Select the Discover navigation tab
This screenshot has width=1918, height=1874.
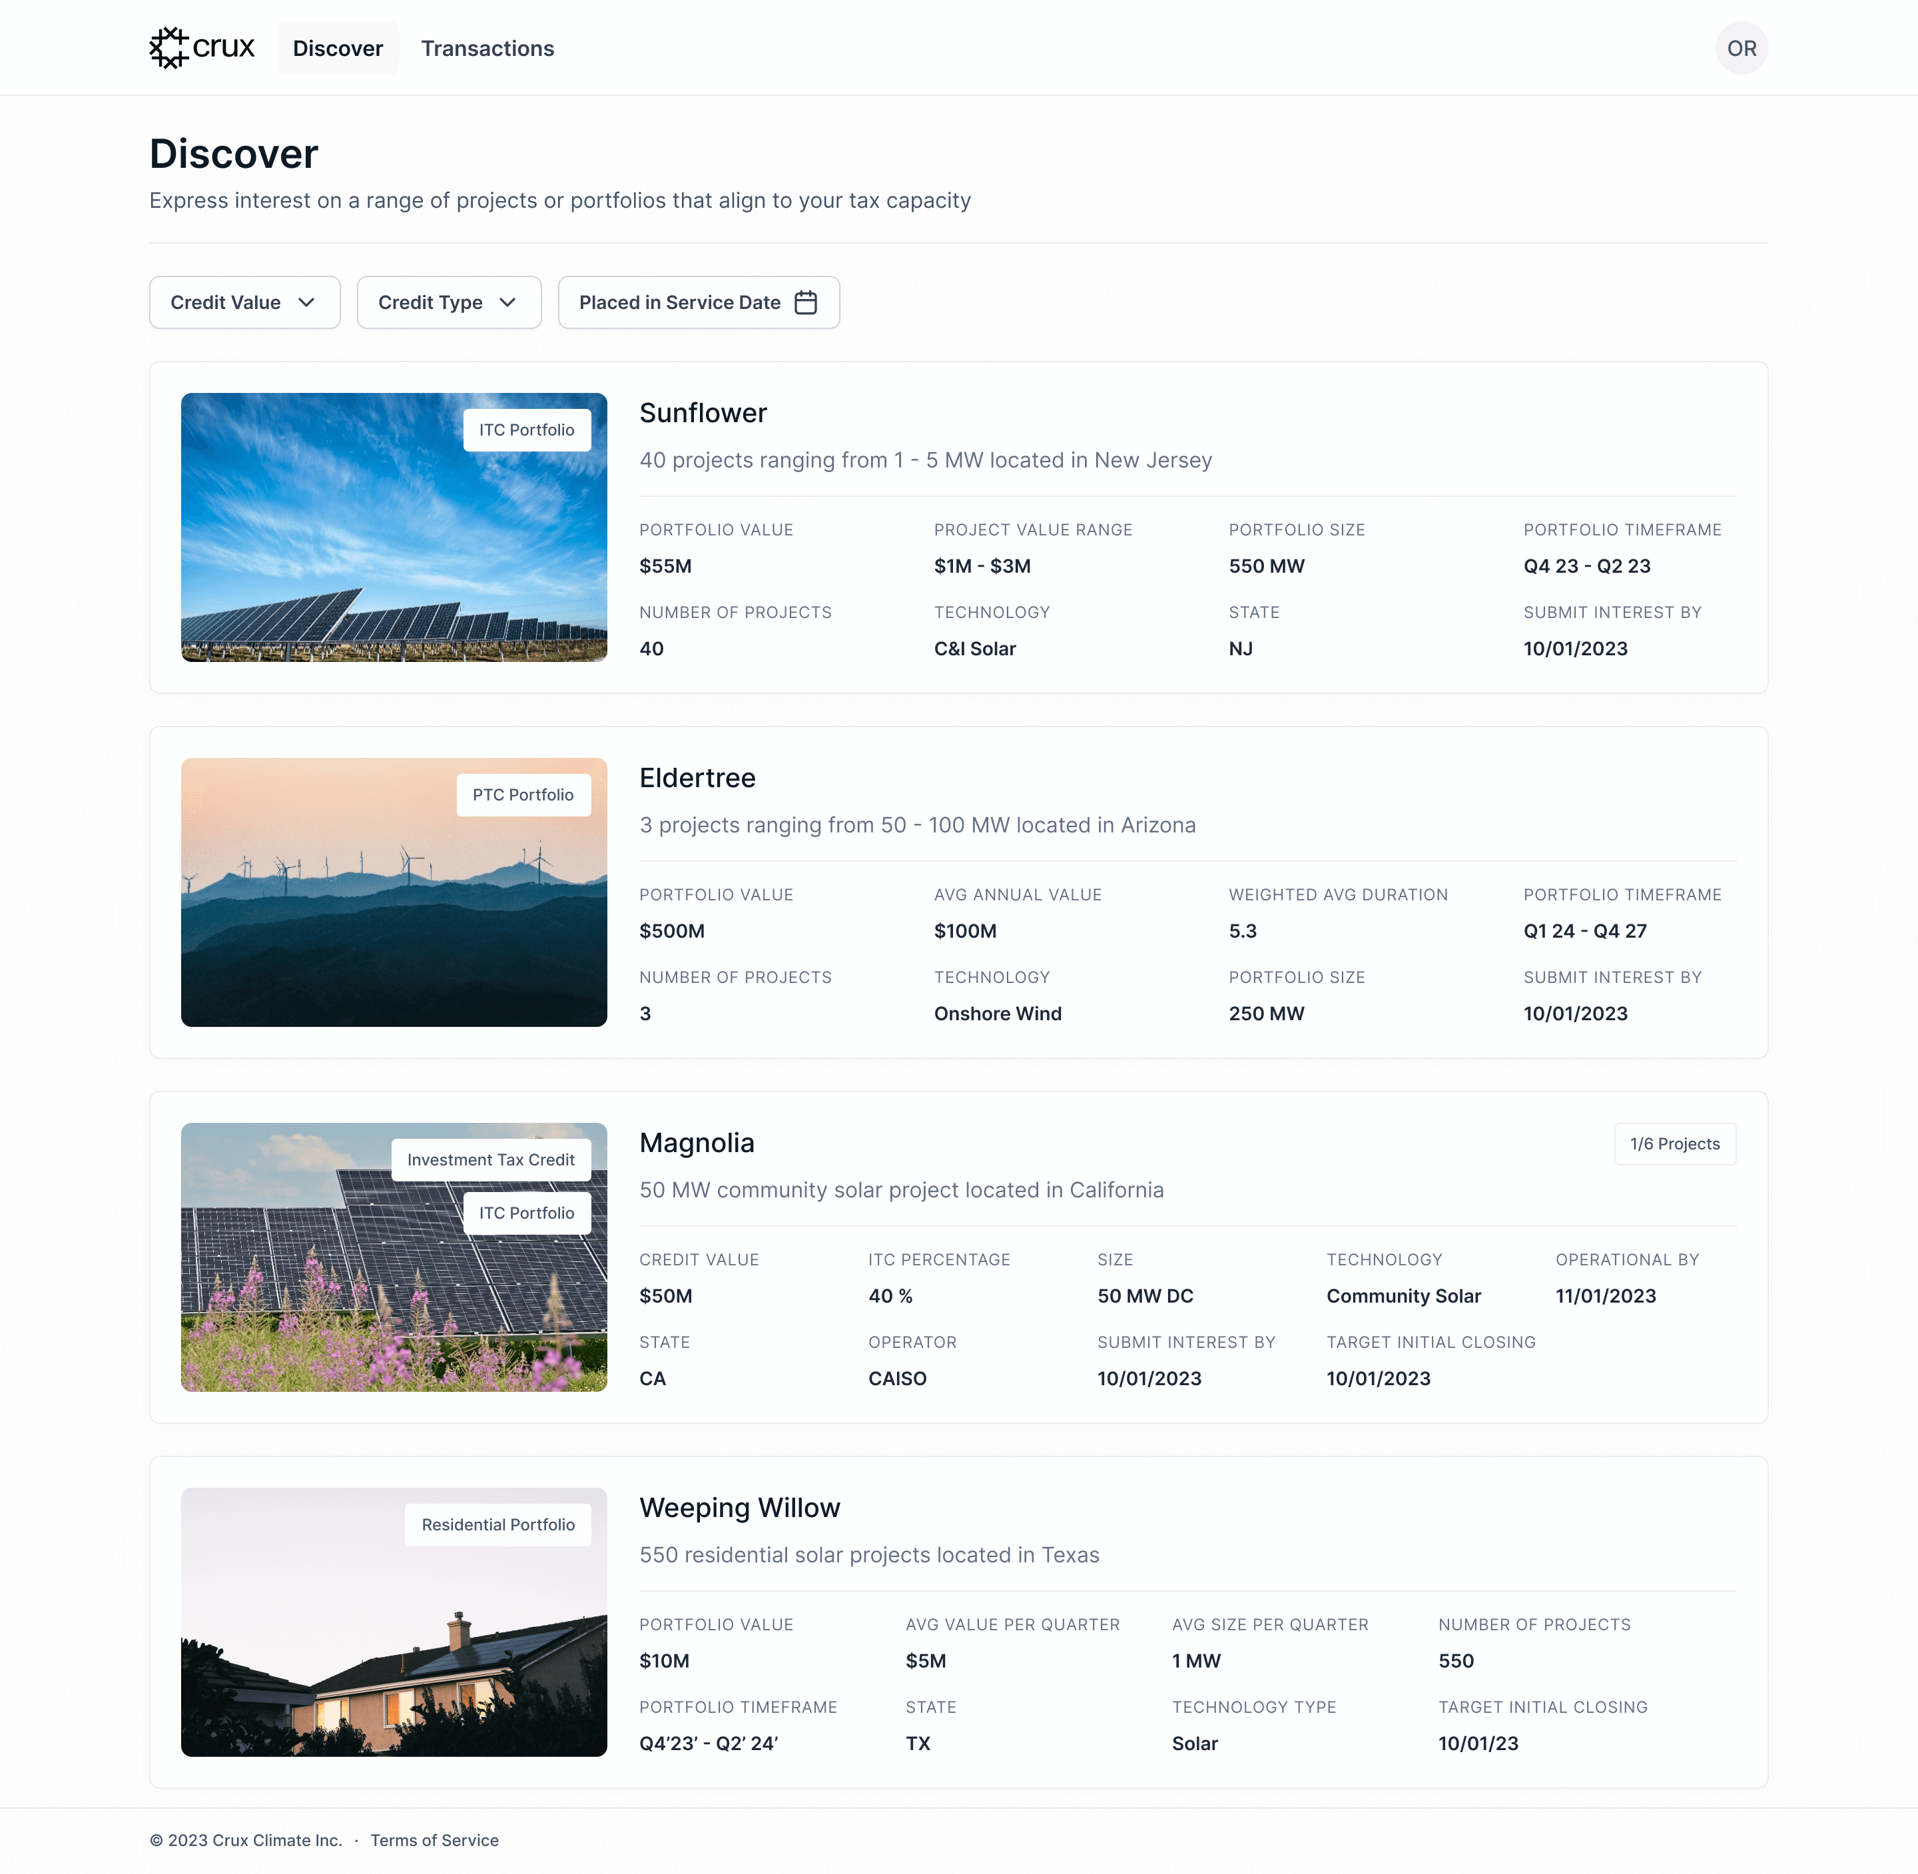[338, 48]
